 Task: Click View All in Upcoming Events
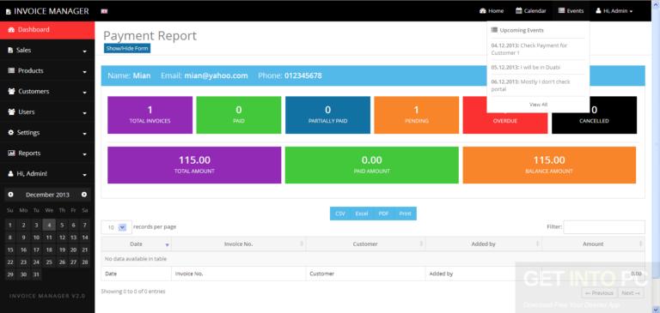coord(538,105)
